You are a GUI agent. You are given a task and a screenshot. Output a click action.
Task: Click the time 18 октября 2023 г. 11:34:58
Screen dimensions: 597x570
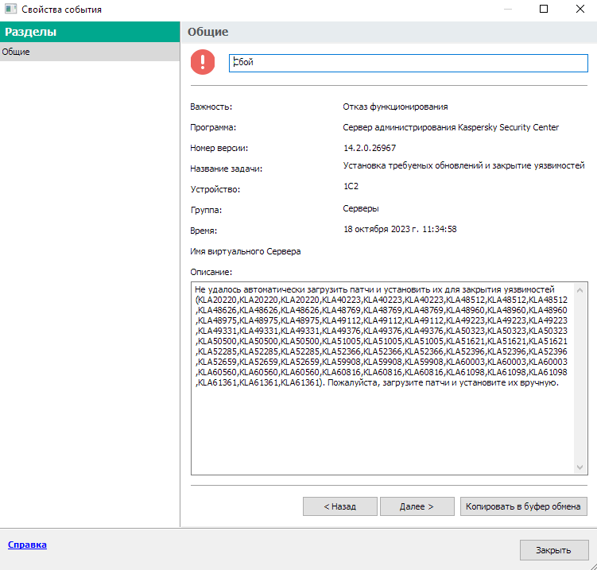tap(400, 229)
